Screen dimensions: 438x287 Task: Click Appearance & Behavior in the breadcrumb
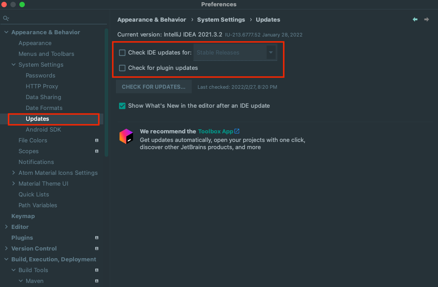coord(152,19)
